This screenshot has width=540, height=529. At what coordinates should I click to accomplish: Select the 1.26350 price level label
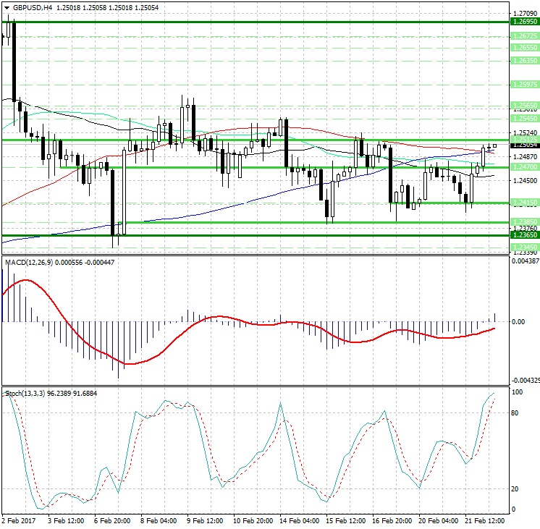pos(525,61)
